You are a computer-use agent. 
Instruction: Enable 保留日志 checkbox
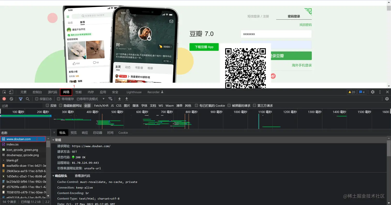(x=37, y=99)
